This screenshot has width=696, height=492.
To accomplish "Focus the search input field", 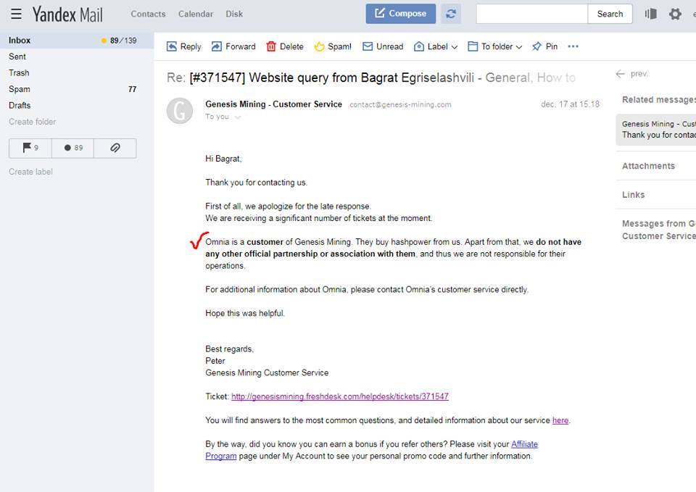I will click(x=531, y=14).
